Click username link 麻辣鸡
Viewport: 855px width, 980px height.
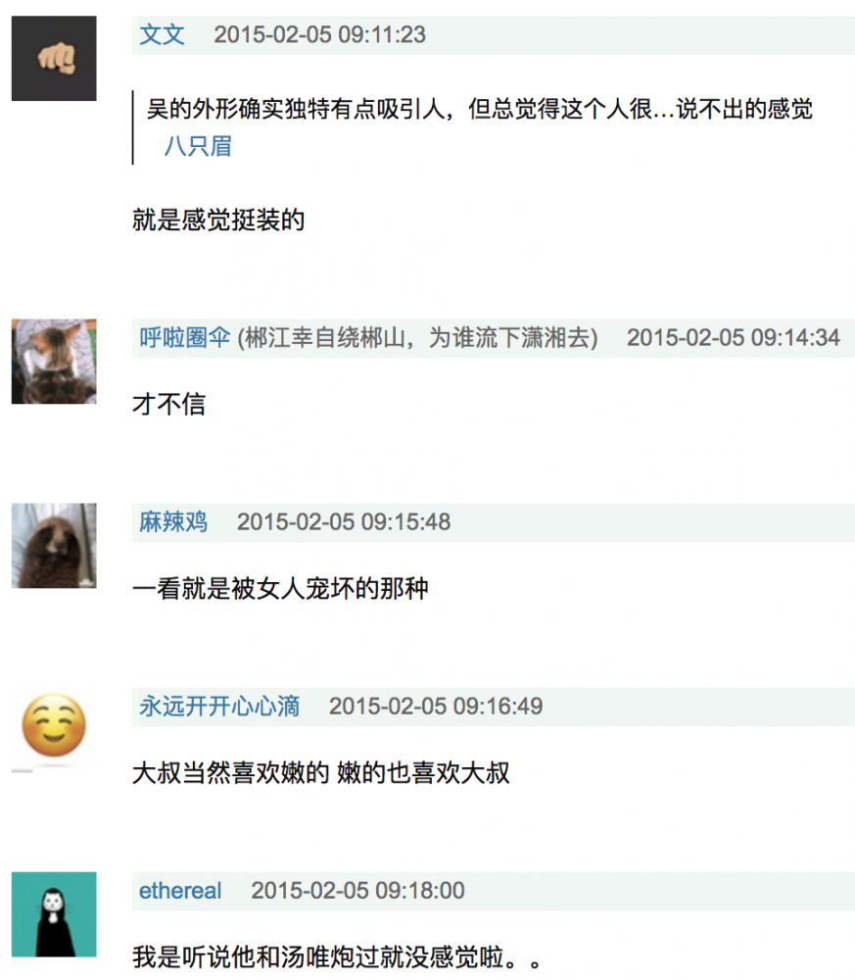173,522
